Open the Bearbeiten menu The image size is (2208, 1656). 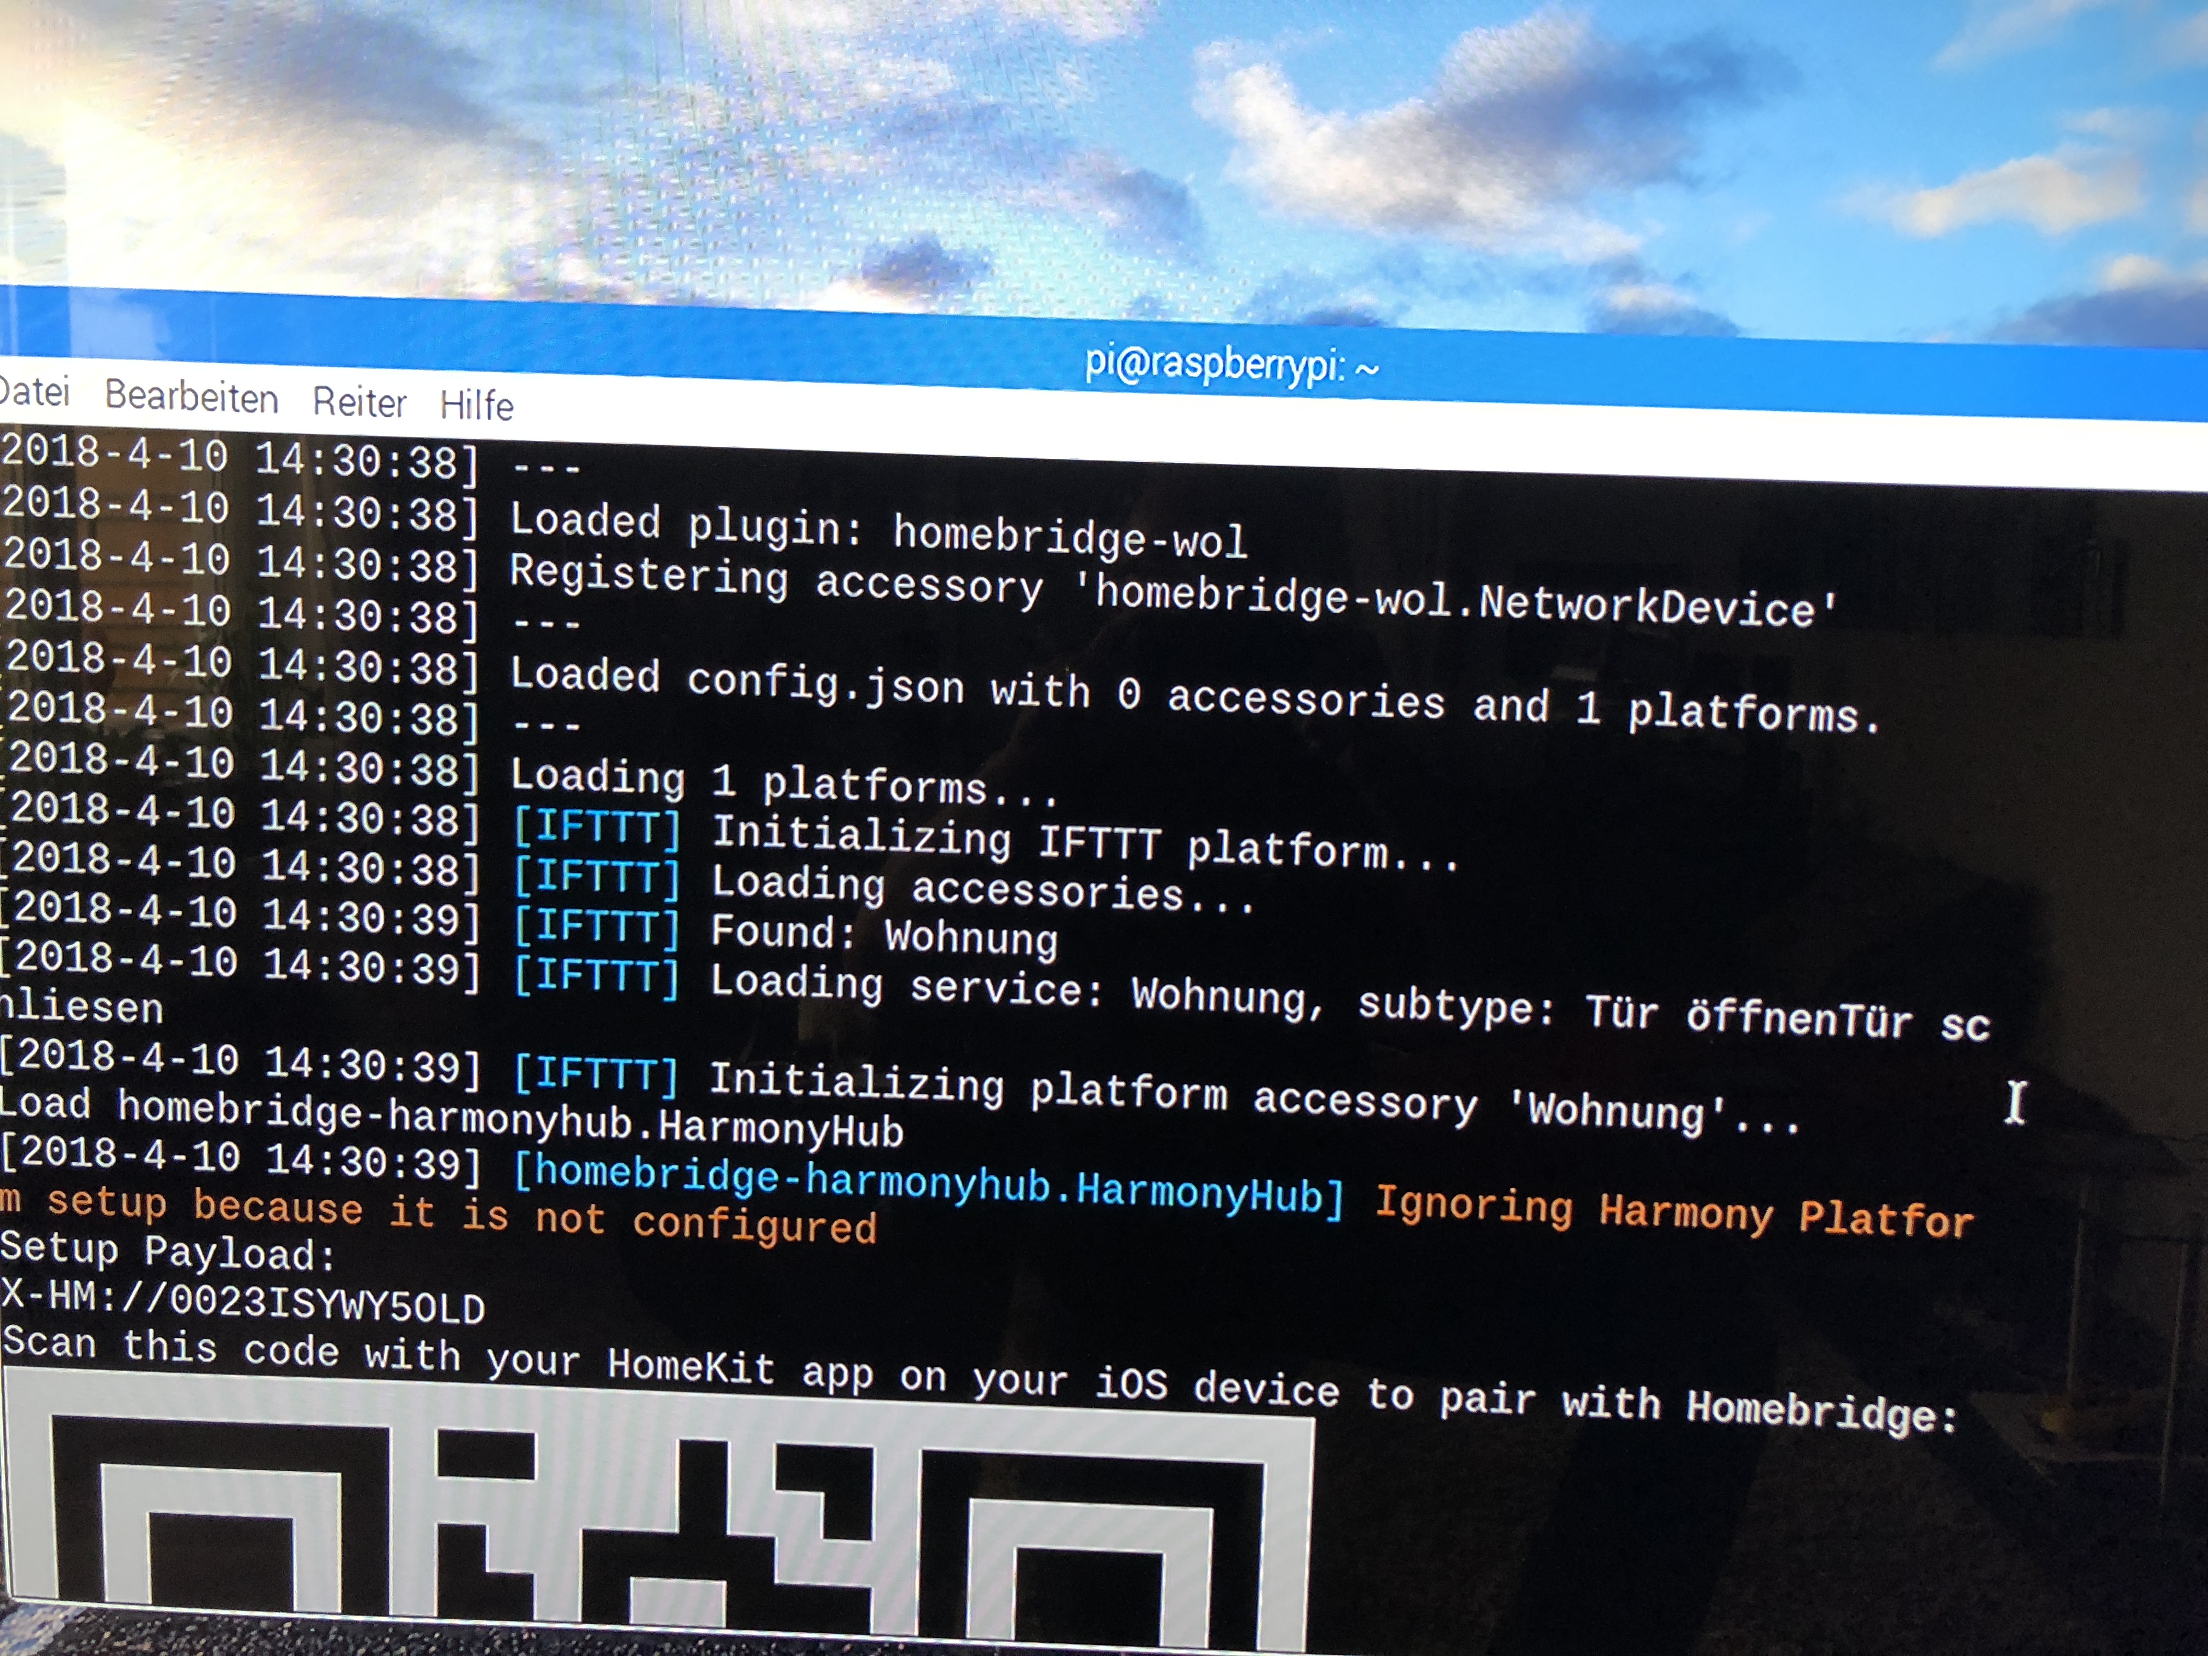(191, 397)
